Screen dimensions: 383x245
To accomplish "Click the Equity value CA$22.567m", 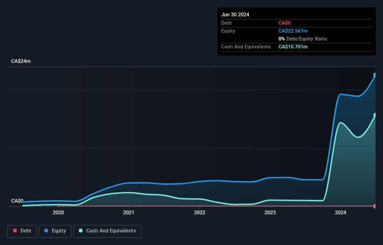I will pyautogui.click(x=293, y=31).
